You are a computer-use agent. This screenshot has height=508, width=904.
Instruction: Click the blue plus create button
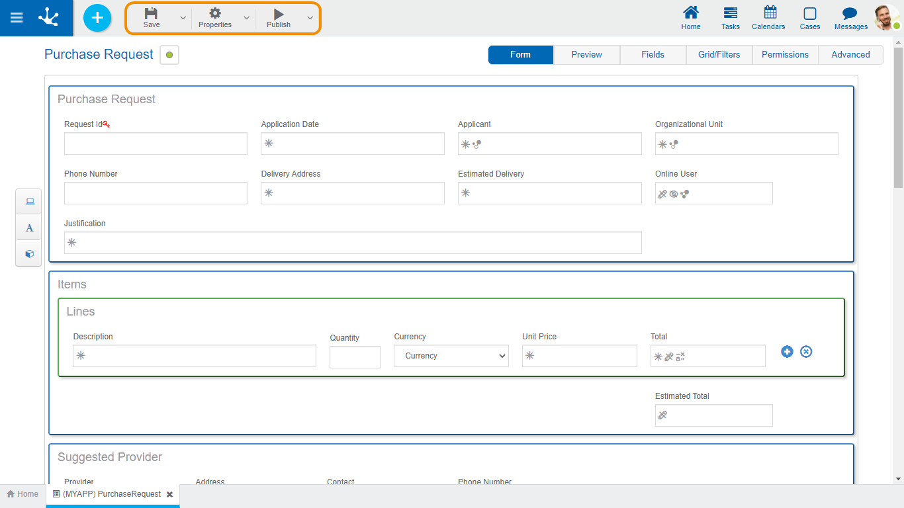tap(97, 18)
